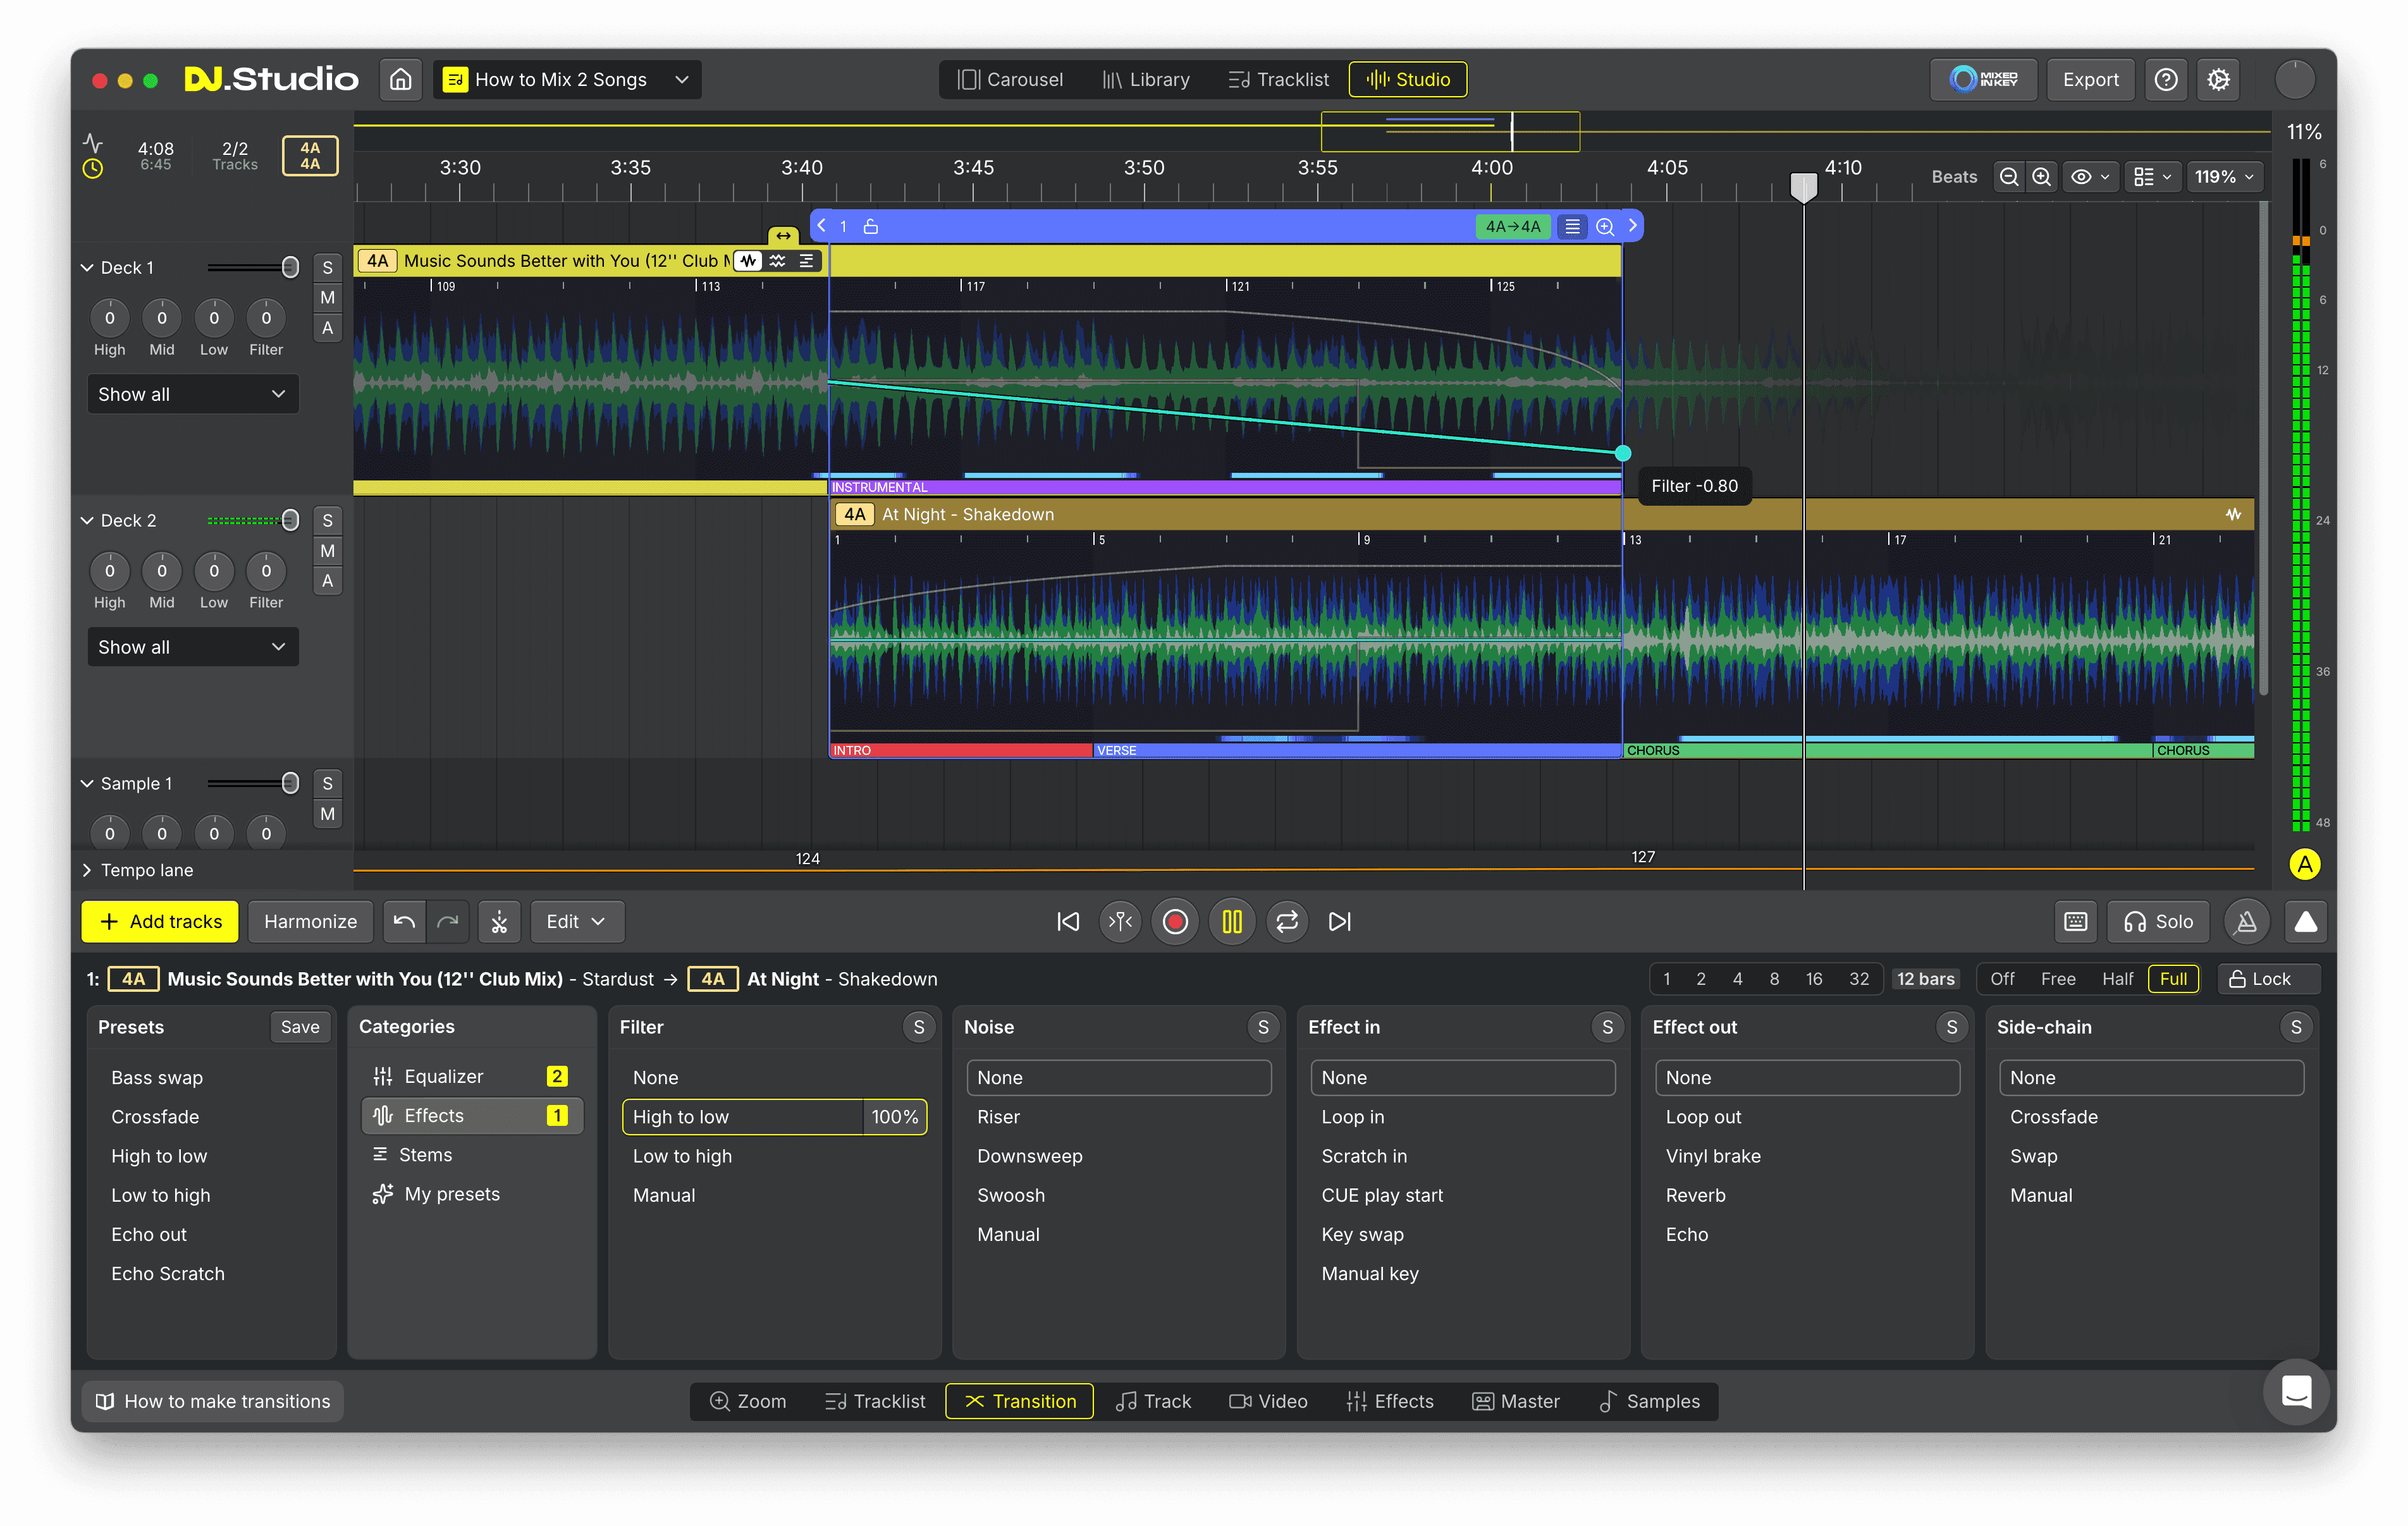Solo the Sample 1 lane
The image size is (2408, 1526).
[x=327, y=783]
